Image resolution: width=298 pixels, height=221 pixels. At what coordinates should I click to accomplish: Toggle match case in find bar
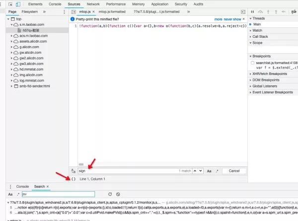pyautogui.click(x=209, y=171)
